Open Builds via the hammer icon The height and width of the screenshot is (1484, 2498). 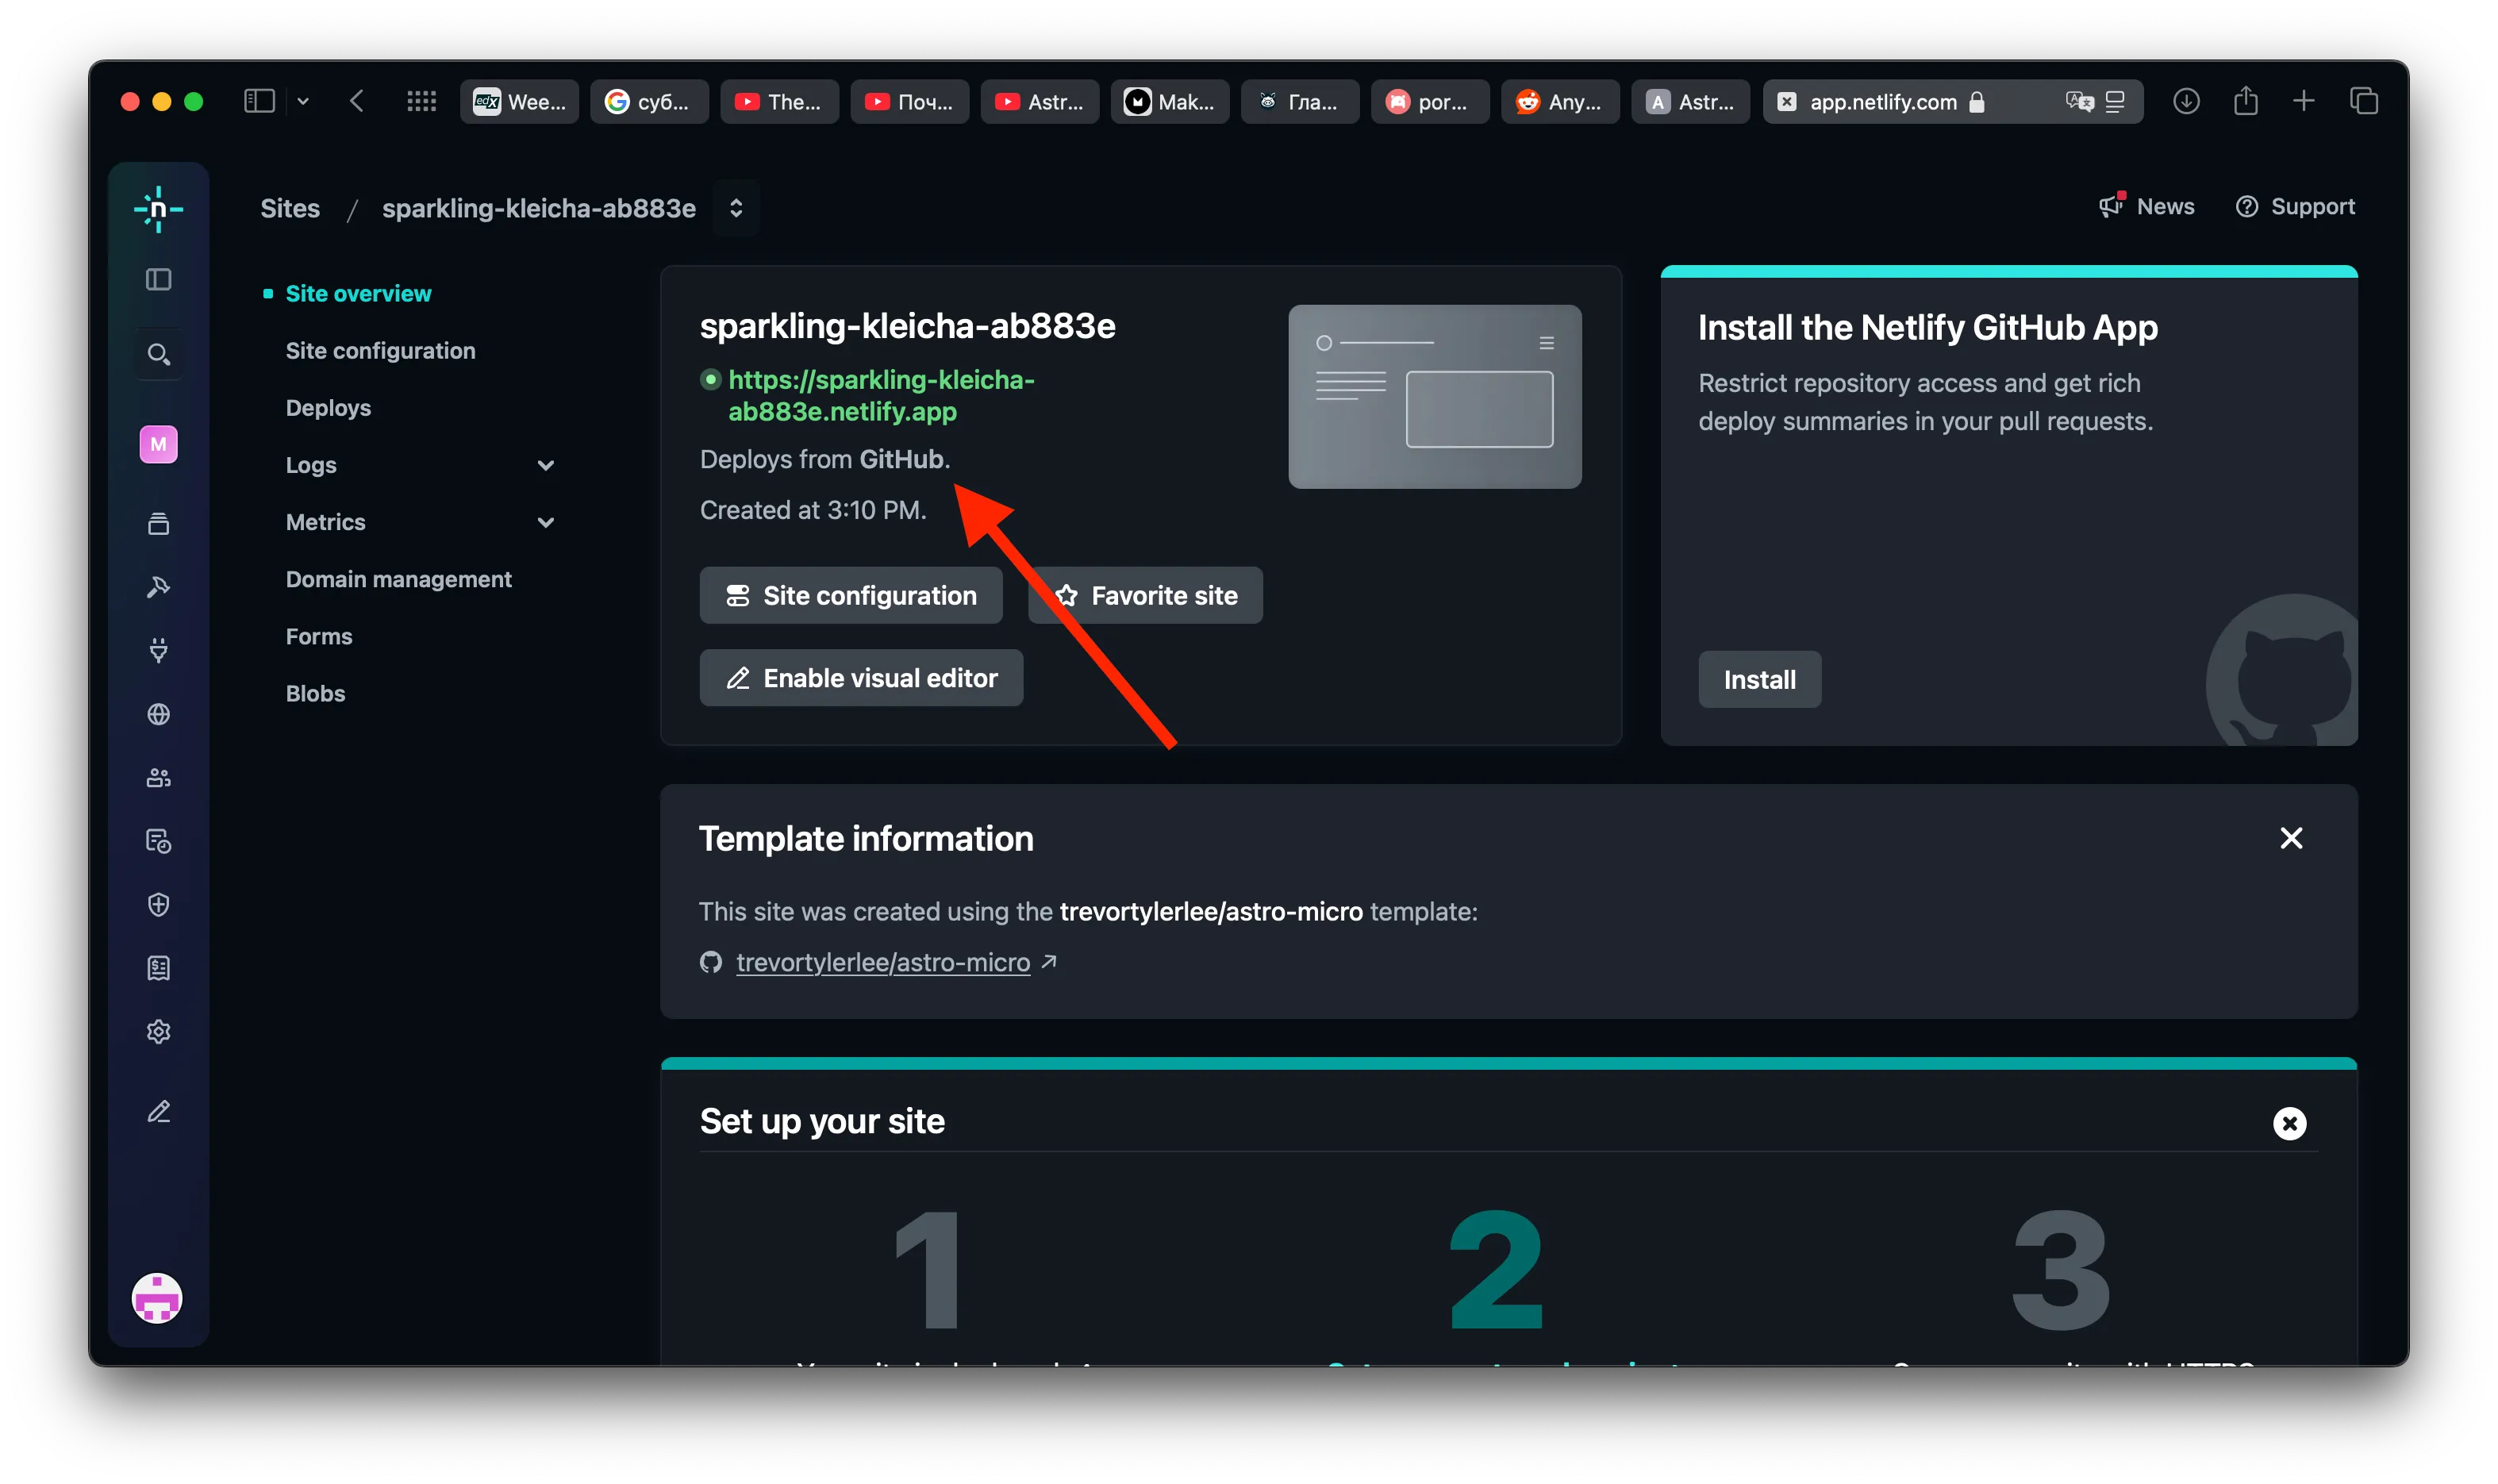point(158,587)
